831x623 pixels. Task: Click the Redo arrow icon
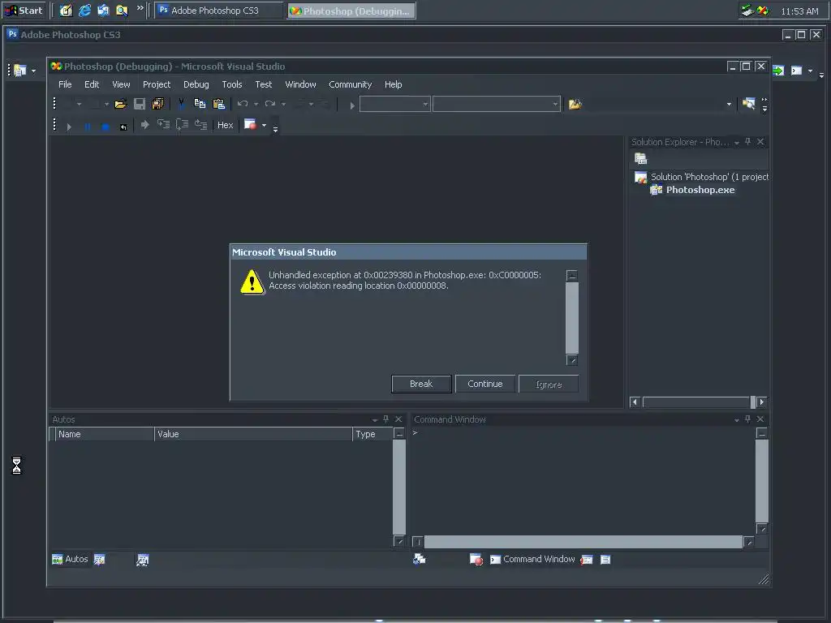coord(269,104)
